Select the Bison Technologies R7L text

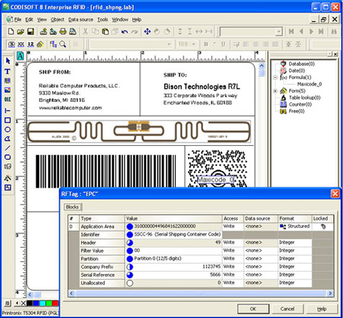pyautogui.click(x=202, y=86)
